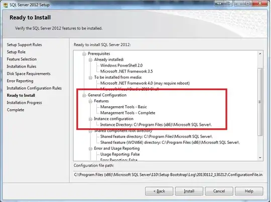Select Shared feature (WOW64) directory row
This screenshot has width=271, height=202.
170,142
